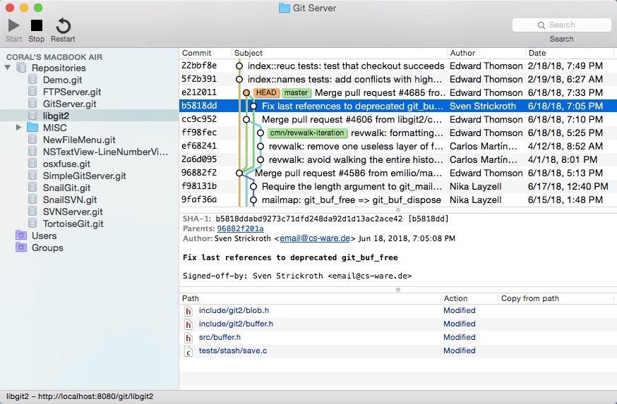Click the Repositories database stack icon
The image size is (617, 404).
point(22,68)
